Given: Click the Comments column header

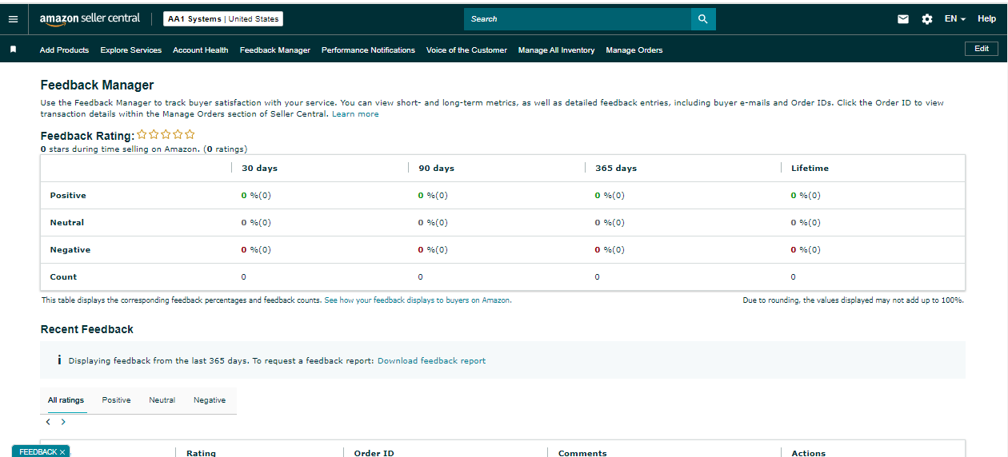Looking at the screenshot, I should 582,453.
